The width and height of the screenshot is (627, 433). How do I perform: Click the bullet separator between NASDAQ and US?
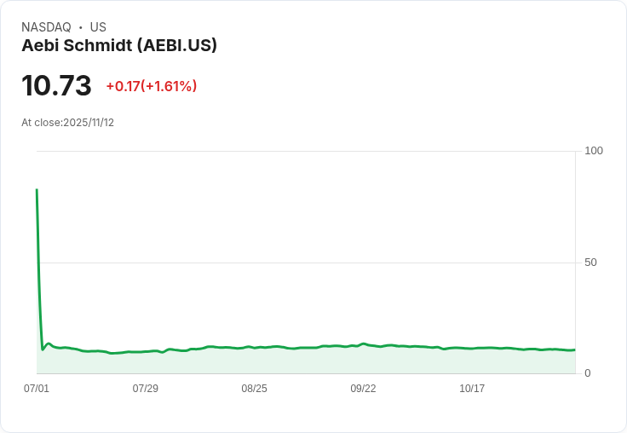tap(81, 27)
